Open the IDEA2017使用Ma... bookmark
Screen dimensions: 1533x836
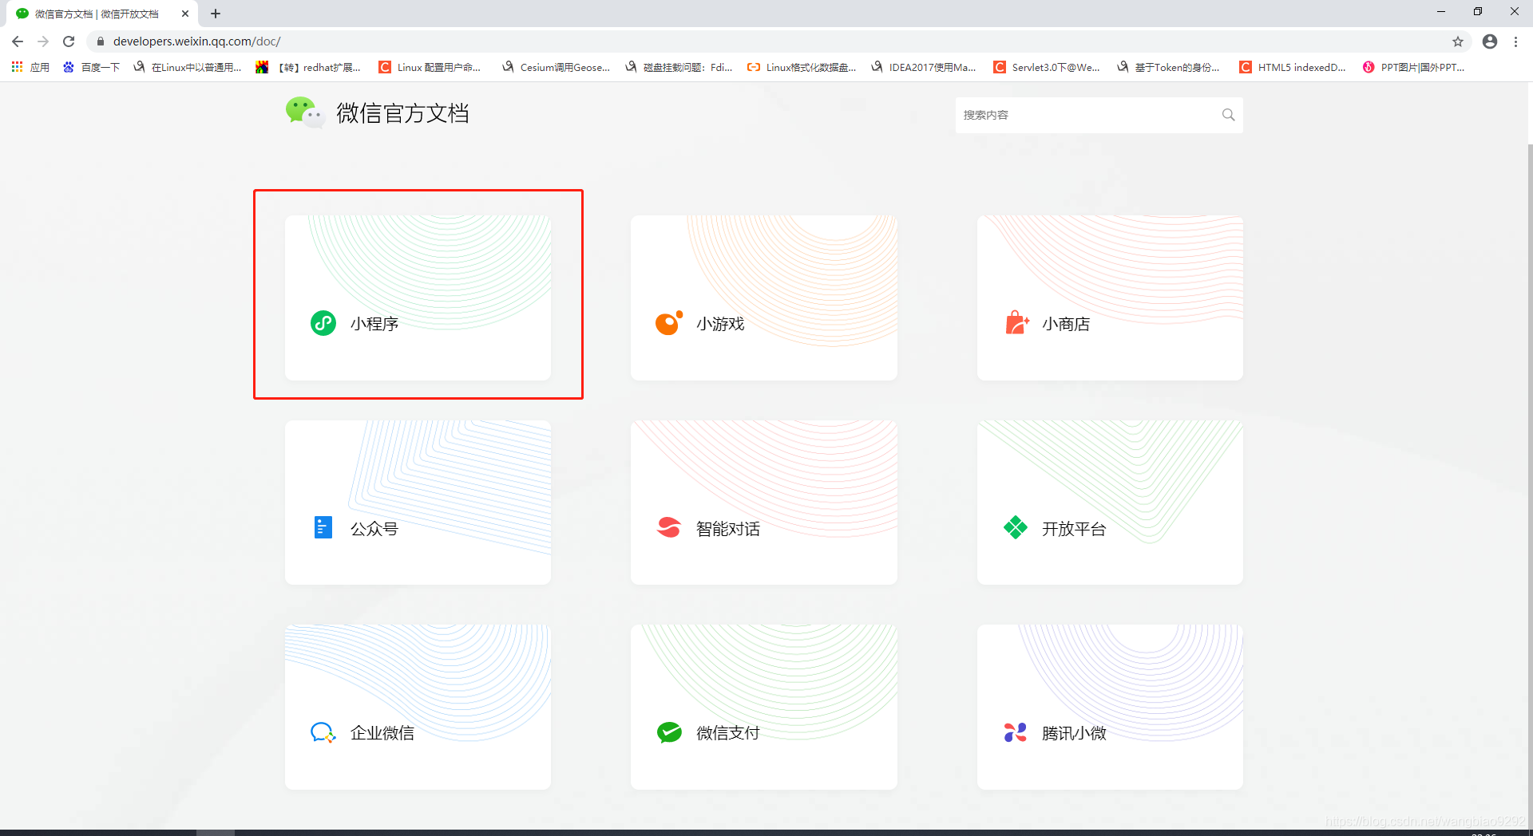tap(924, 67)
